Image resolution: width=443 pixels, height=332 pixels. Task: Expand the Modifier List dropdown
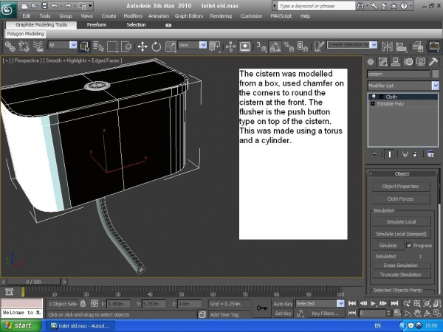tap(436, 86)
